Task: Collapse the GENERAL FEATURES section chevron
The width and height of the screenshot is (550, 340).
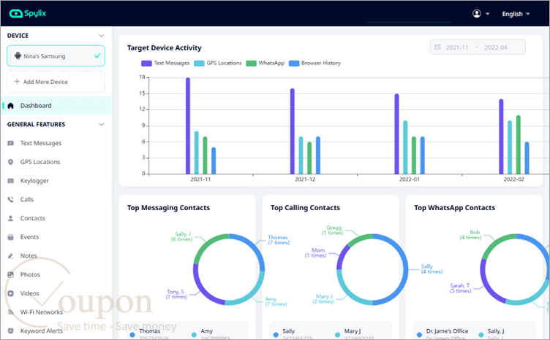Action: click(x=102, y=125)
